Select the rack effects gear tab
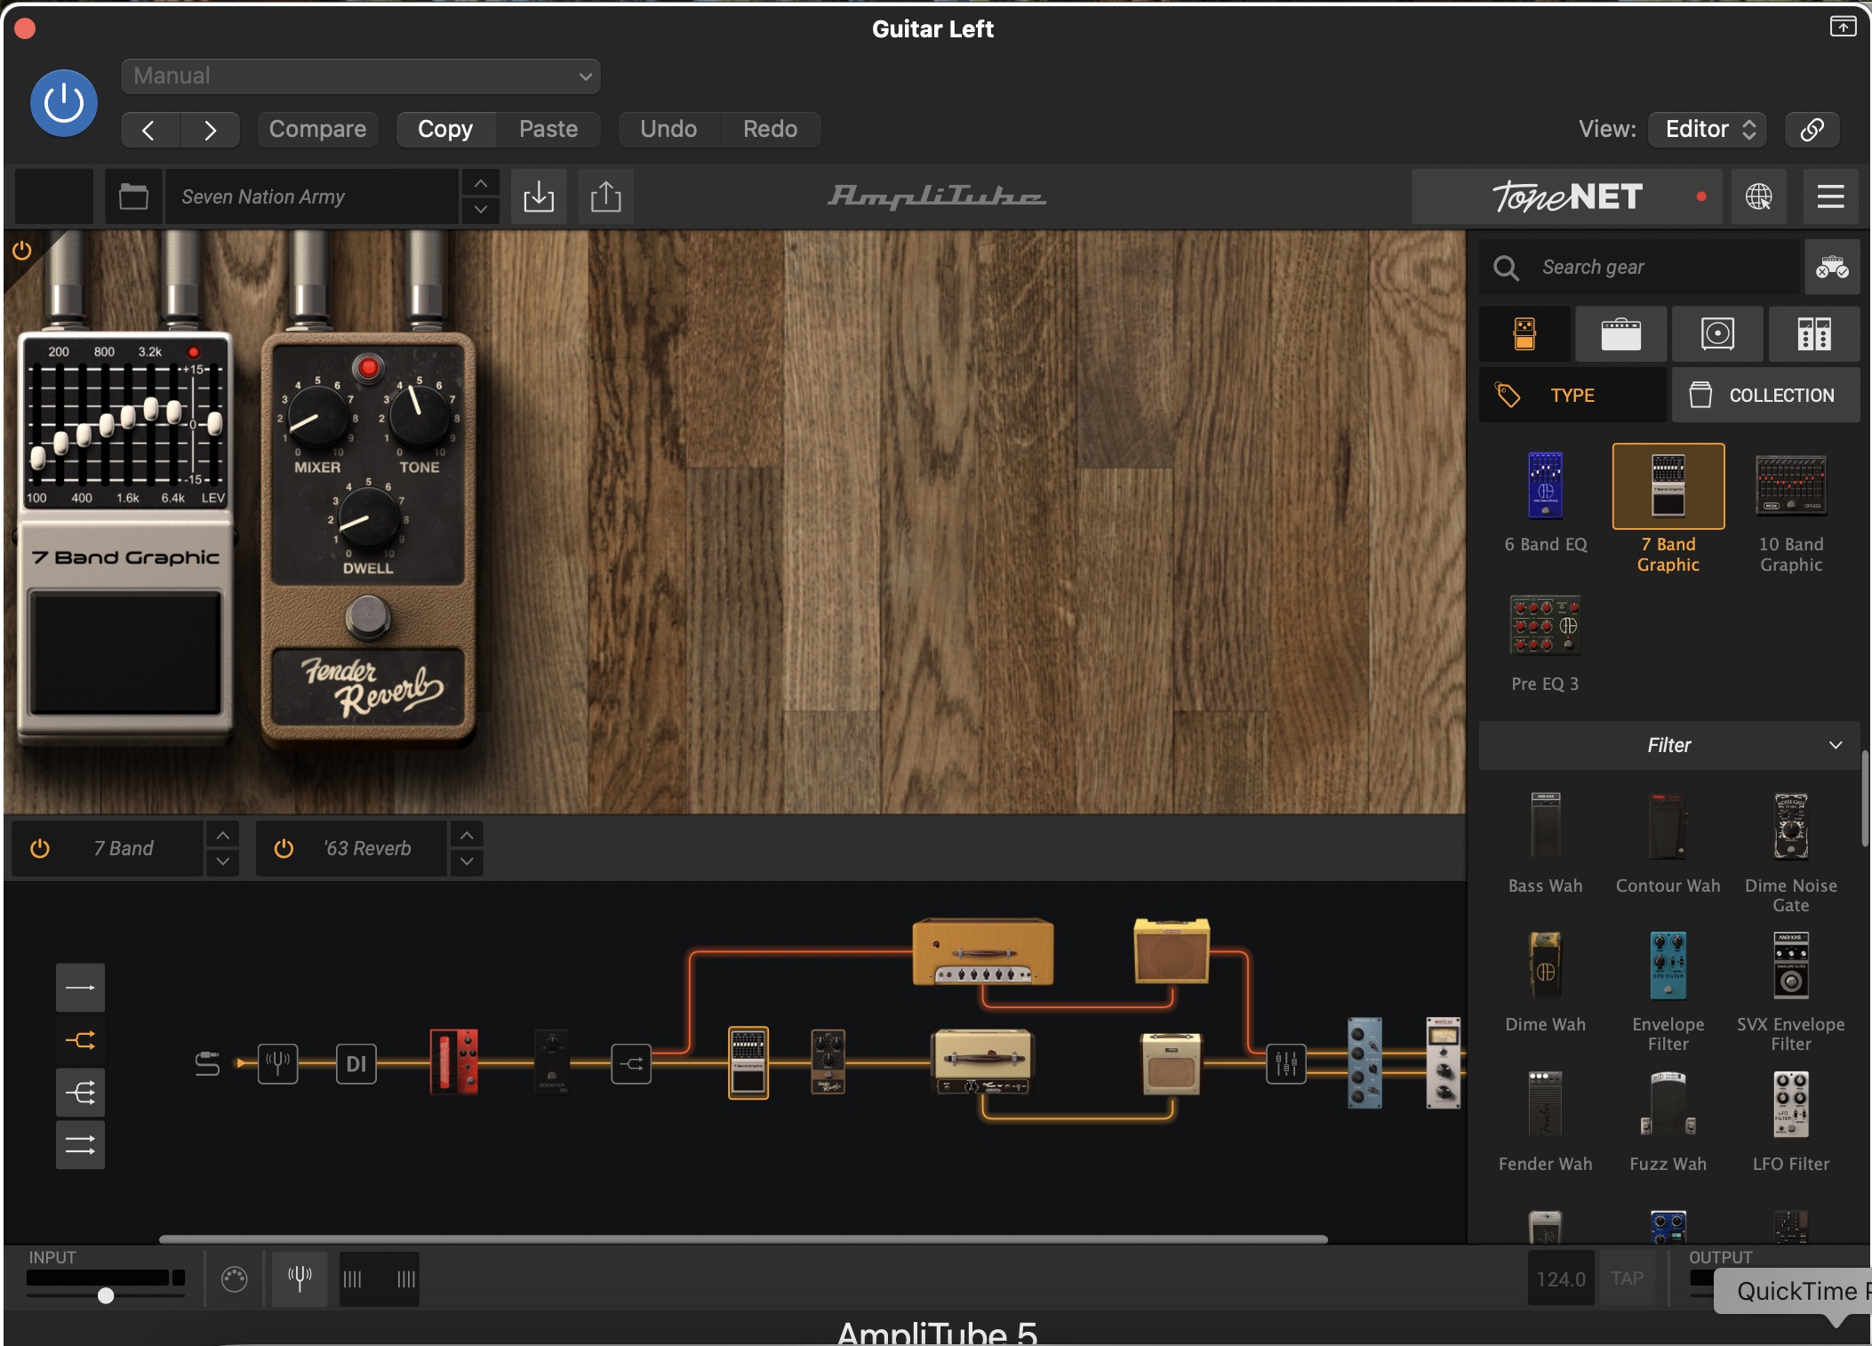The width and height of the screenshot is (1872, 1346). coord(1813,334)
